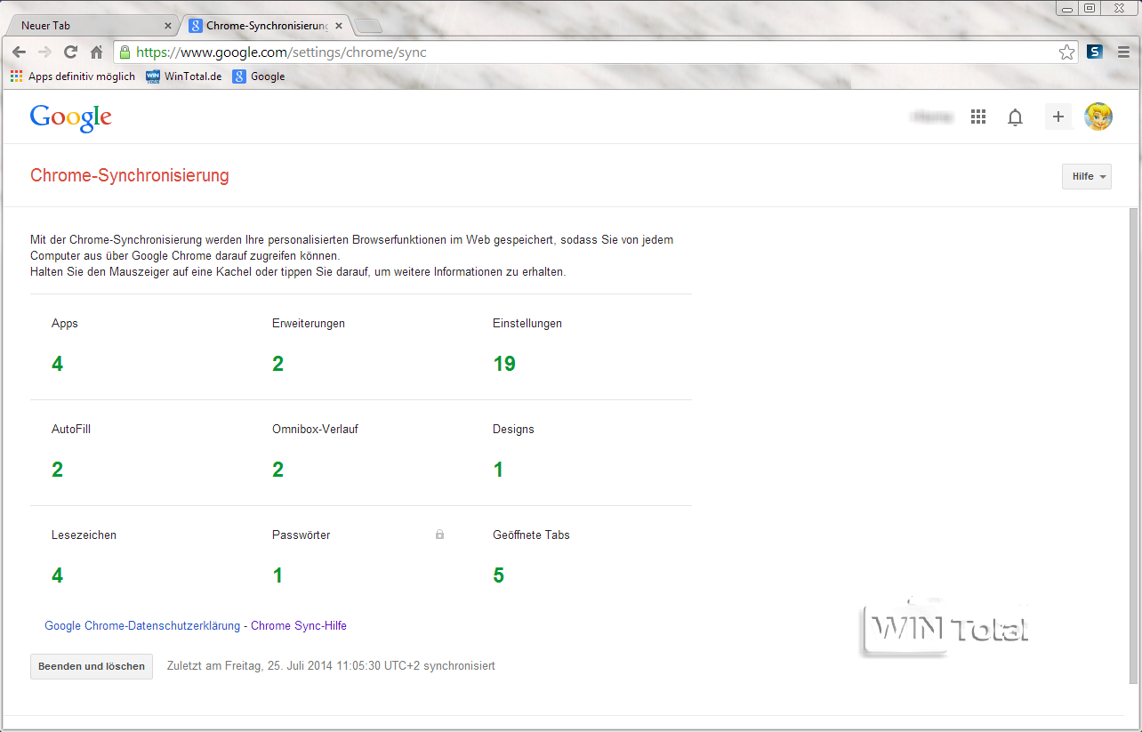Click the Apps tile label
The image size is (1142, 732).
65,324
